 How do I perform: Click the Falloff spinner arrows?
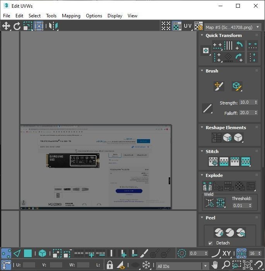coord(256,113)
